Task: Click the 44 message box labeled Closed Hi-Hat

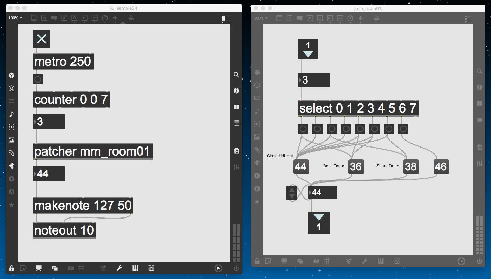Action: (x=300, y=167)
